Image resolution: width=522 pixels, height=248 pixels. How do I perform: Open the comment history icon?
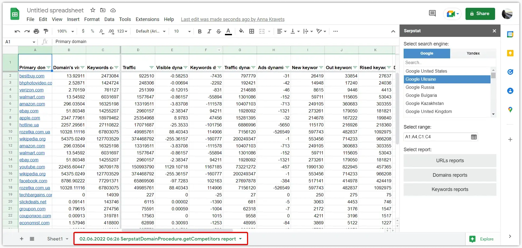click(432, 13)
